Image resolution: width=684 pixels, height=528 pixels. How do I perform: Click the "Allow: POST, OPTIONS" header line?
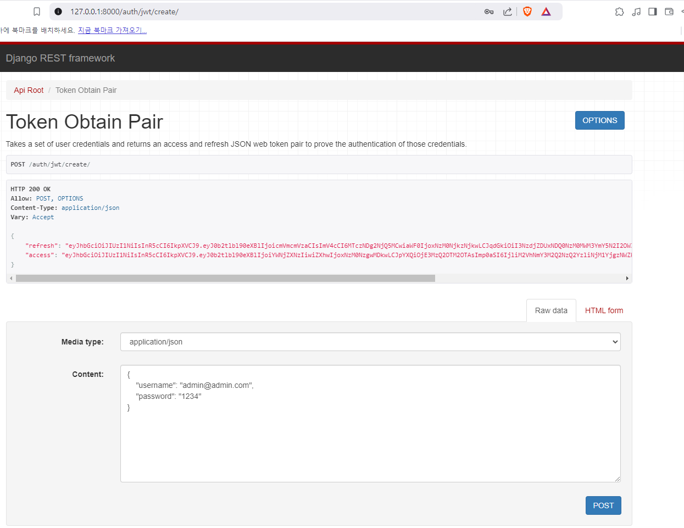pyautogui.click(x=47, y=198)
